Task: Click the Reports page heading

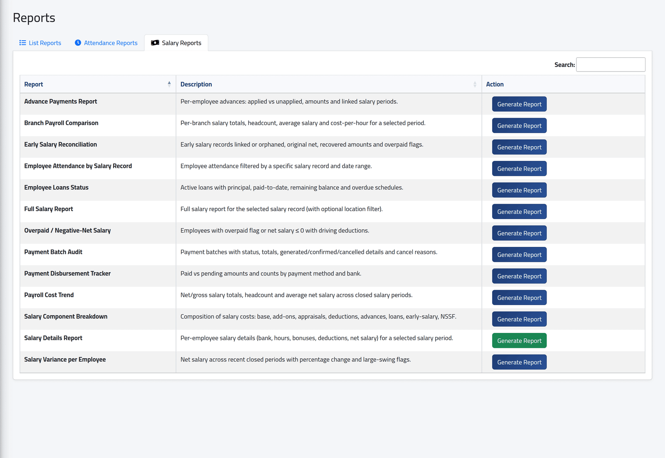Action: pyautogui.click(x=34, y=18)
